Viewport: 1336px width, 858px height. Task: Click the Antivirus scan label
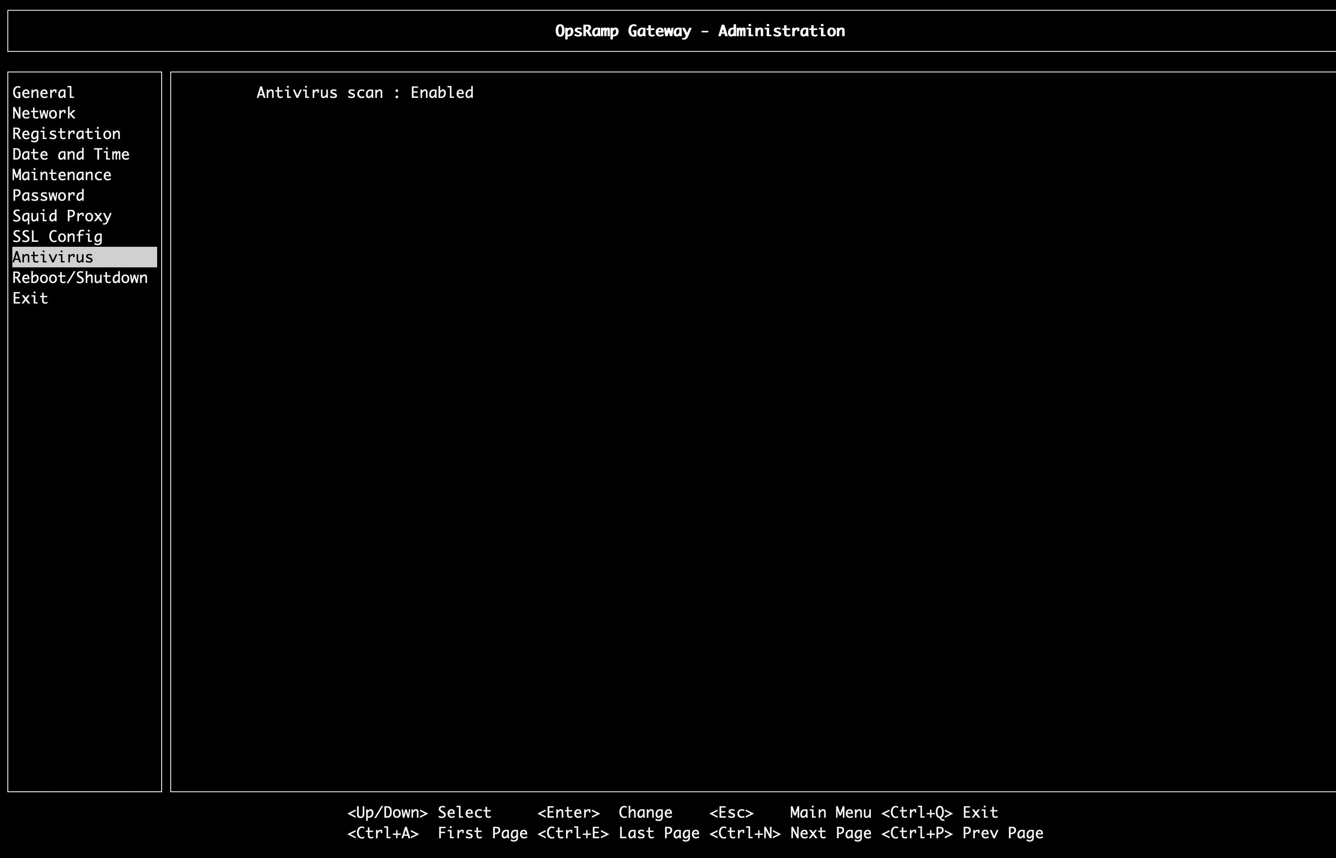[320, 93]
